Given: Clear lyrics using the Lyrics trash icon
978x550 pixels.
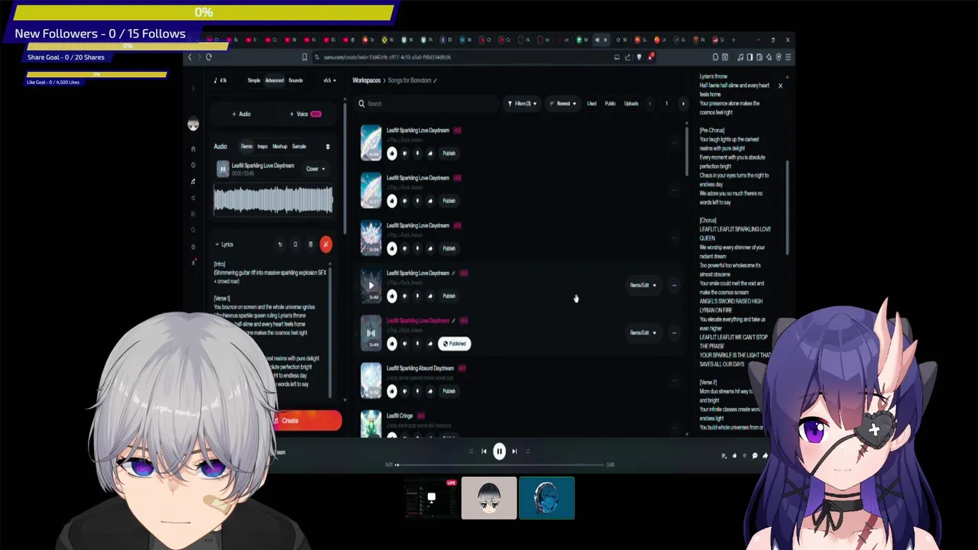Looking at the screenshot, I should (310, 244).
